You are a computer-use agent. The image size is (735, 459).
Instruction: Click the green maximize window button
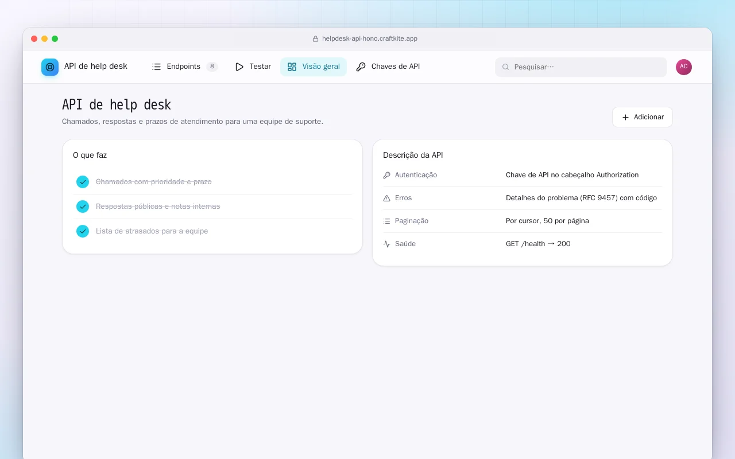(55, 39)
